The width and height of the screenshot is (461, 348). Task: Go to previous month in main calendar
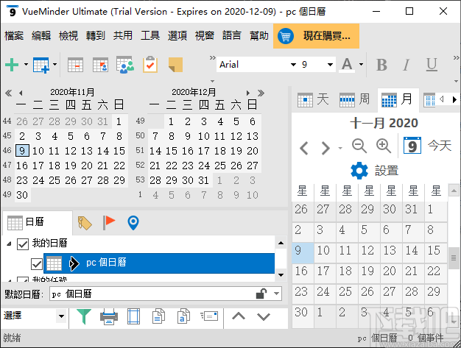click(x=304, y=148)
